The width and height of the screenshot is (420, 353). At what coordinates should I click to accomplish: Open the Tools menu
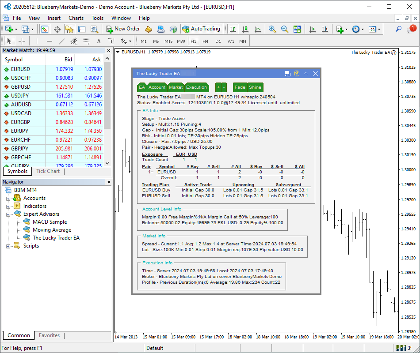click(98, 18)
